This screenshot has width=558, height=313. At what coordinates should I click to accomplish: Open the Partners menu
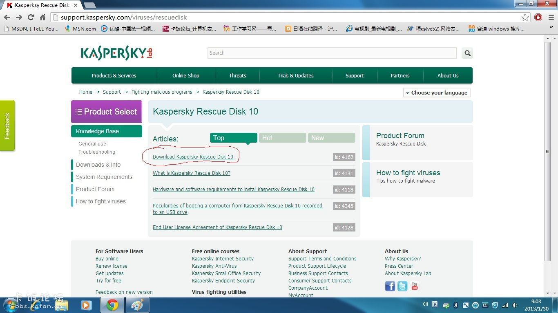[x=400, y=76]
